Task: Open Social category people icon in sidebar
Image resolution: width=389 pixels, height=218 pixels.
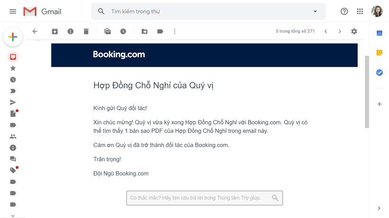Action: click(13, 137)
